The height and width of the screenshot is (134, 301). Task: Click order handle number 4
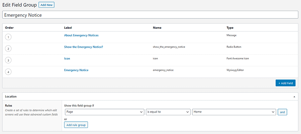point(8,72)
